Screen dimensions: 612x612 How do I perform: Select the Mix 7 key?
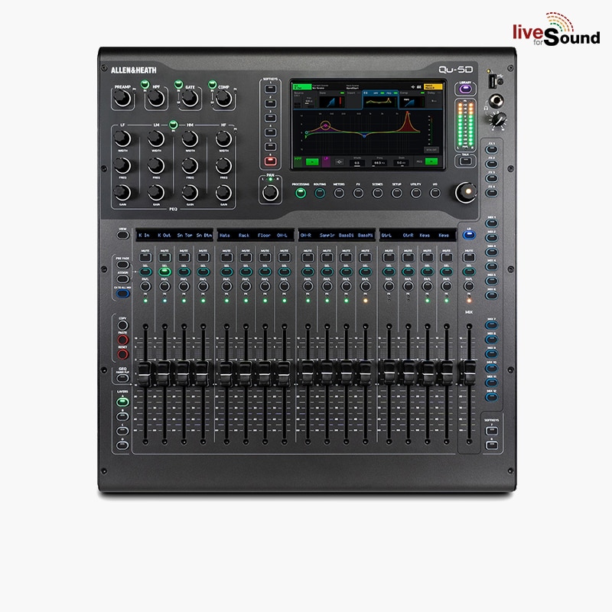pyautogui.click(x=491, y=325)
